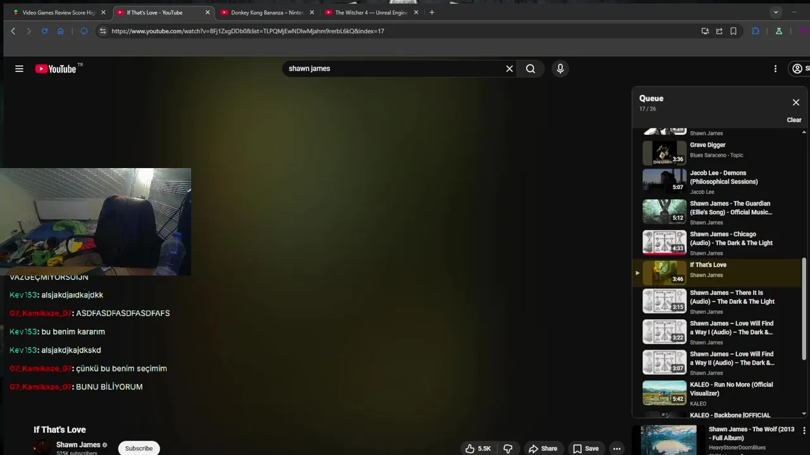Subscribe to Shawn James

click(x=139, y=448)
